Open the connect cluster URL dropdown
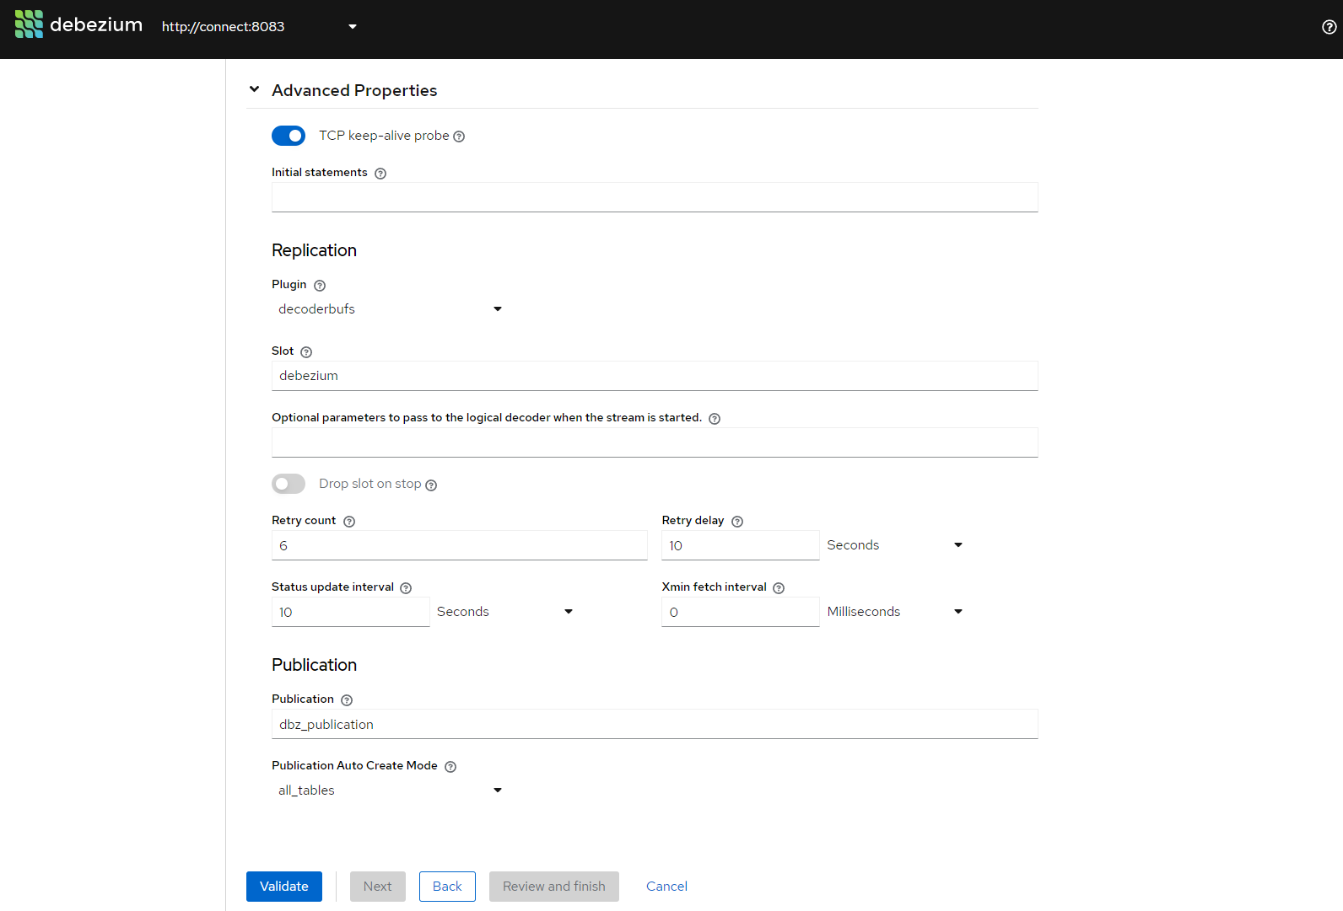This screenshot has height=911, width=1343. 260,27
